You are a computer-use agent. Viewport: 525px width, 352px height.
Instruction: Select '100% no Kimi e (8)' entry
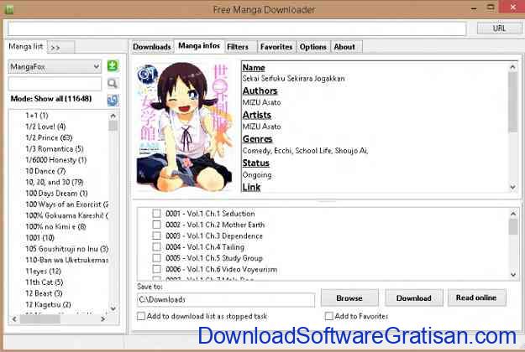(55, 226)
